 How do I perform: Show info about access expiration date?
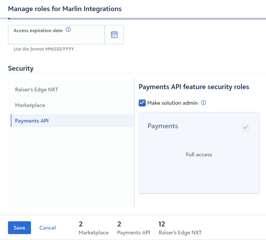(68, 30)
